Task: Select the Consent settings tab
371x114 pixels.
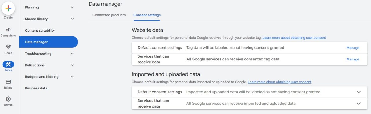Action: pyautogui.click(x=147, y=15)
